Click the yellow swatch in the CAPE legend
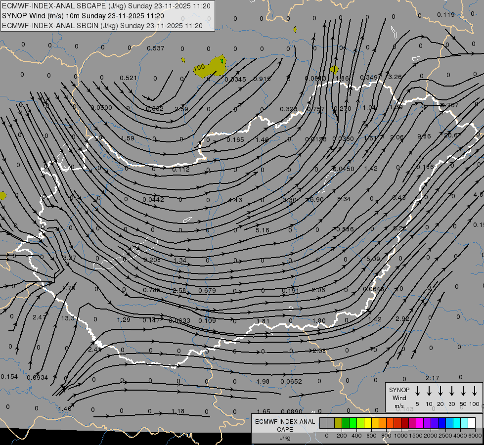 coord(368,423)
